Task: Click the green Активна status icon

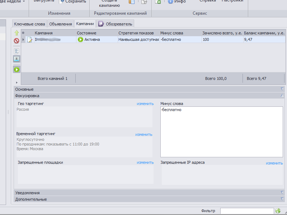Action: click(x=80, y=39)
